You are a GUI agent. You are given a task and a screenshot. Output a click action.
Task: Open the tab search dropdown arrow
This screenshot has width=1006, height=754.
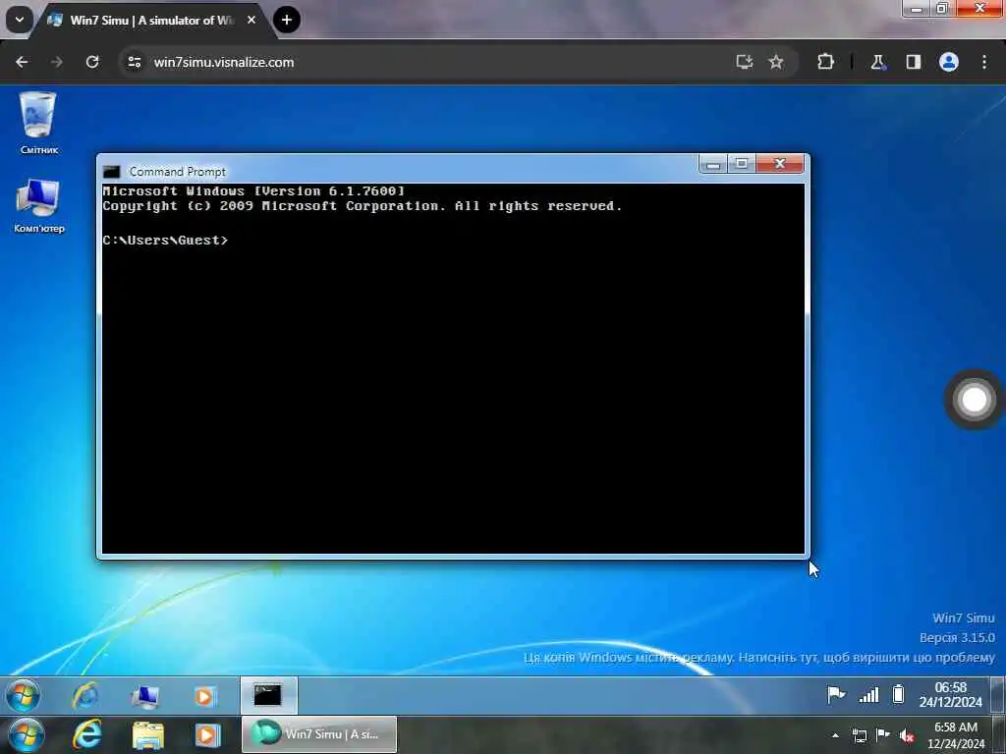tap(20, 20)
